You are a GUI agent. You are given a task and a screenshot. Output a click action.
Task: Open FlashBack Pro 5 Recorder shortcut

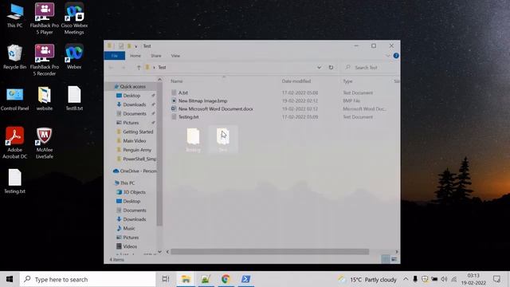pyautogui.click(x=45, y=61)
